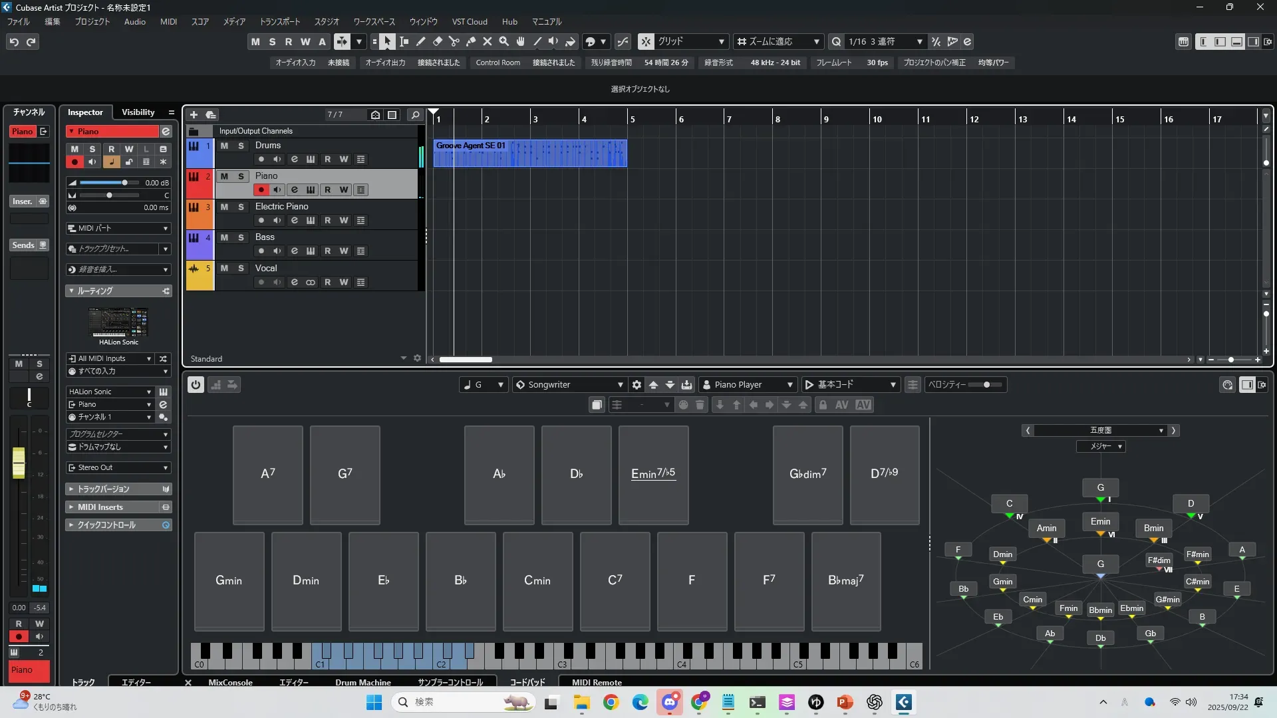Switch to the MixConsole tab
Image resolution: width=1277 pixels, height=718 pixels.
[x=230, y=682]
